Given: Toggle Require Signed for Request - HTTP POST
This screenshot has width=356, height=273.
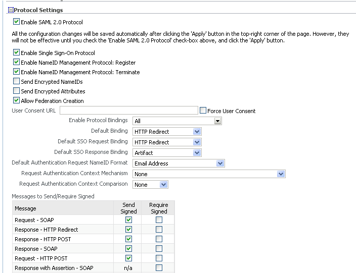Looking at the screenshot, I should tap(159, 258).
